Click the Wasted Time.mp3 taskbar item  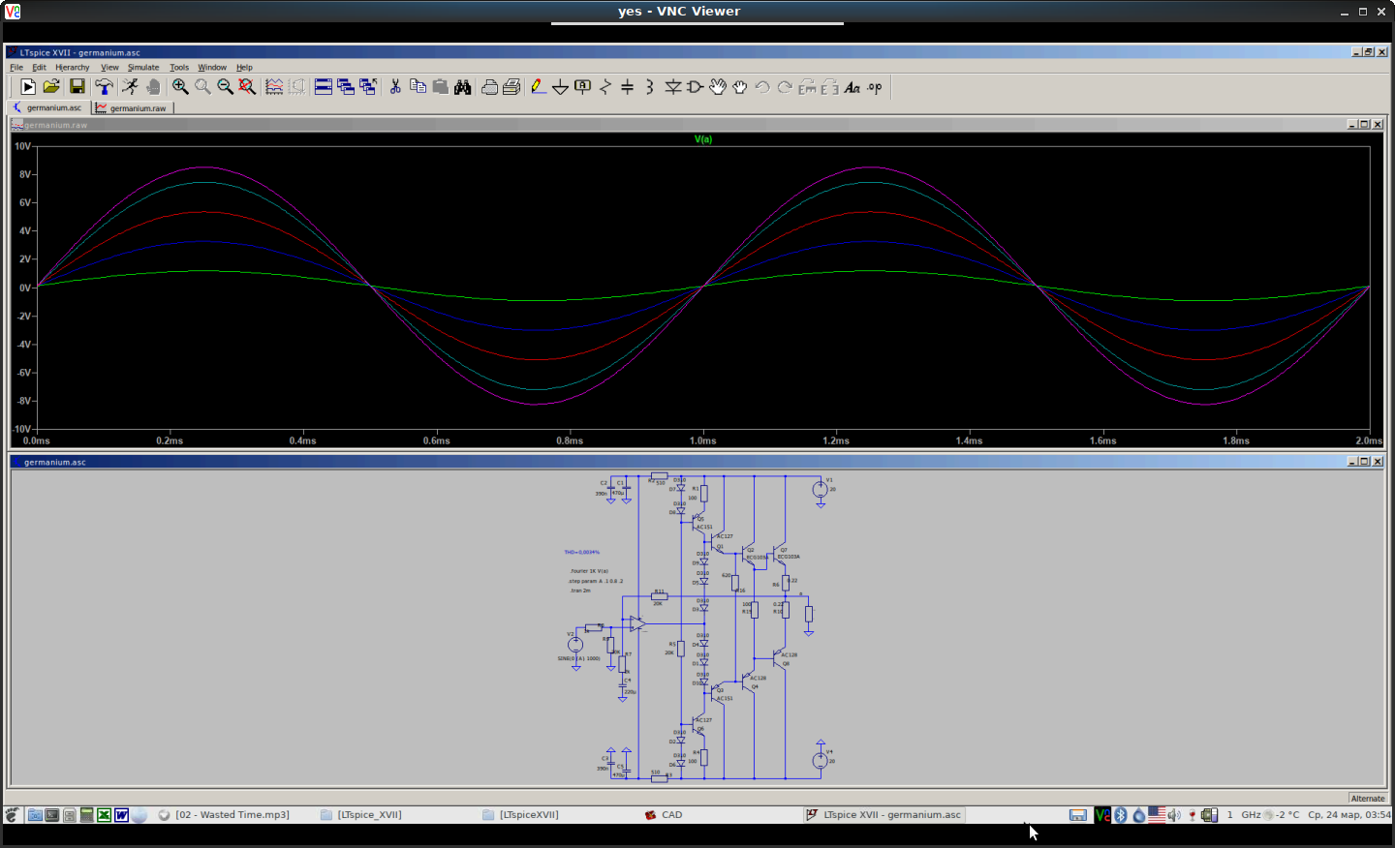[x=232, y=815]
